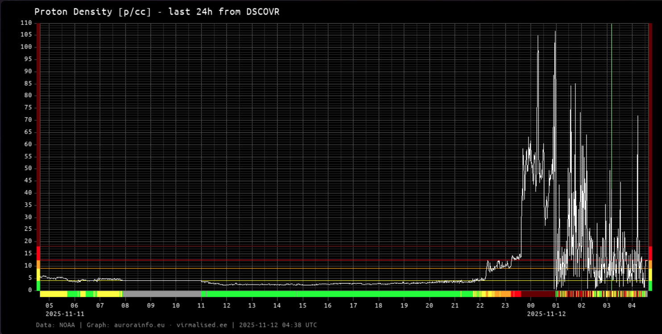The width and height of the screenshot is (662, 334).
Task: Click the 2025-11-12 04:38 UTC timestamp
Action: point(278,325)
